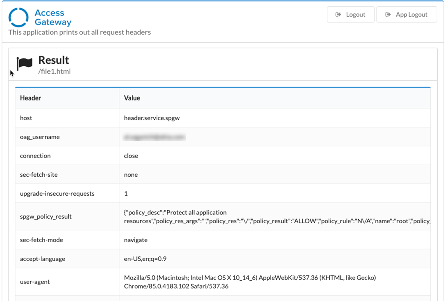Click the sec-fetch-site header name
This screenshot has width=444, height=301.
point(39,175)
